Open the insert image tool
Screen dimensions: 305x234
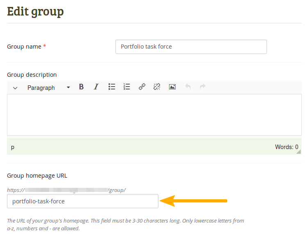172,87
